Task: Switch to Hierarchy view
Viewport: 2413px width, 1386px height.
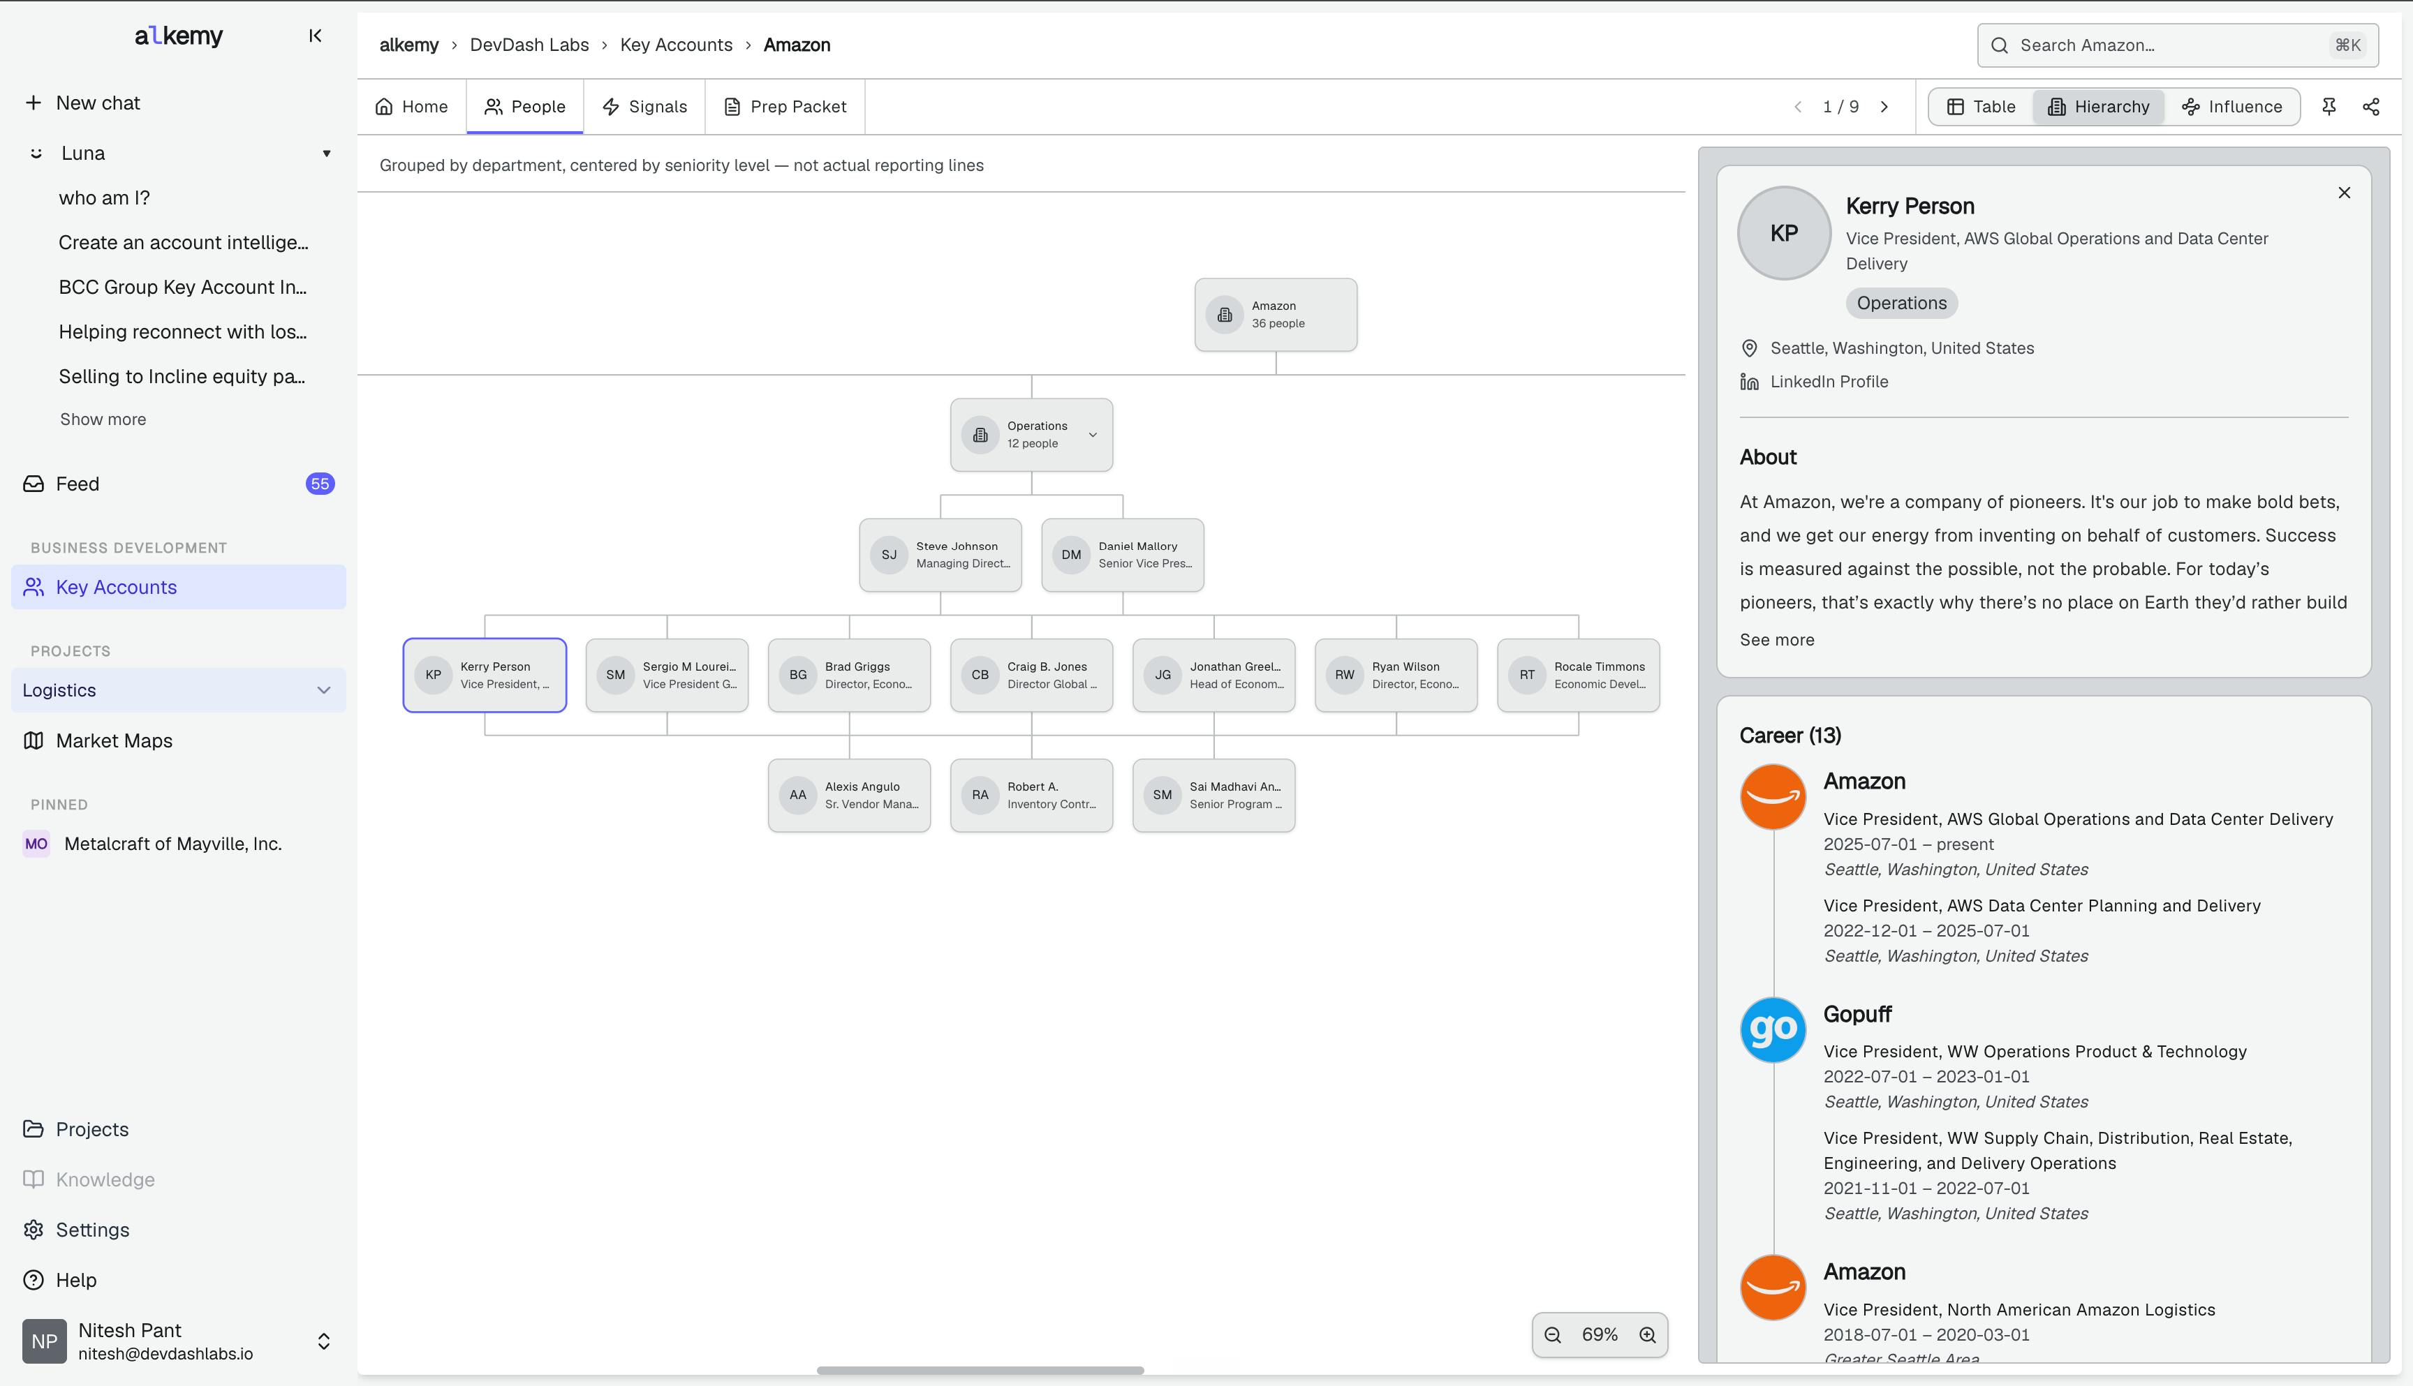Action: click(2099, 107)
